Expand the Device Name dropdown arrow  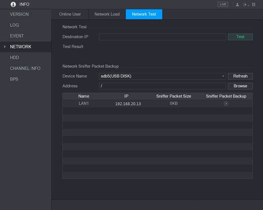pyautogui.click(x=223, y=76)
